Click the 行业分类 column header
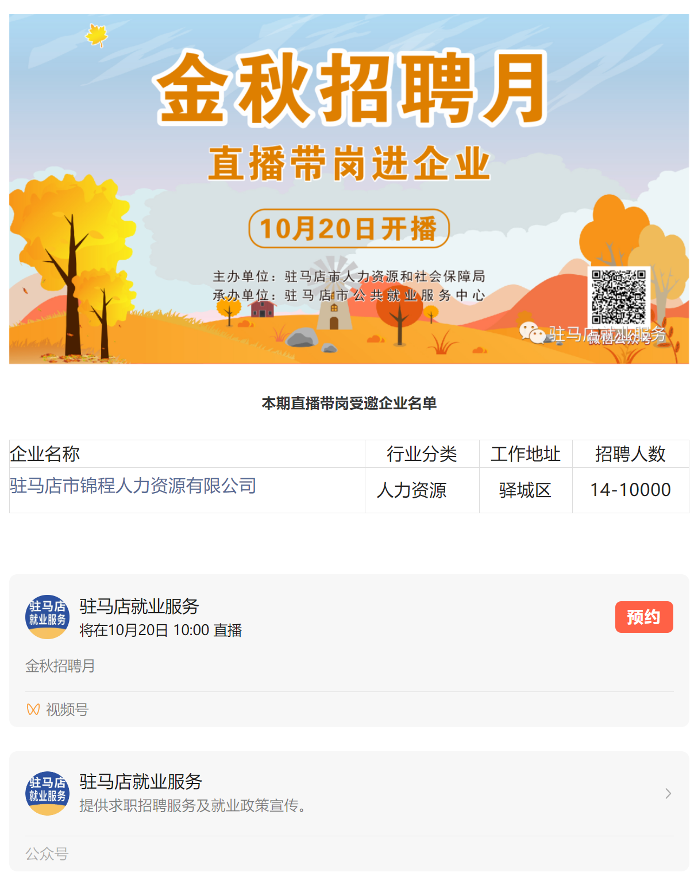 tap(422, 454)
